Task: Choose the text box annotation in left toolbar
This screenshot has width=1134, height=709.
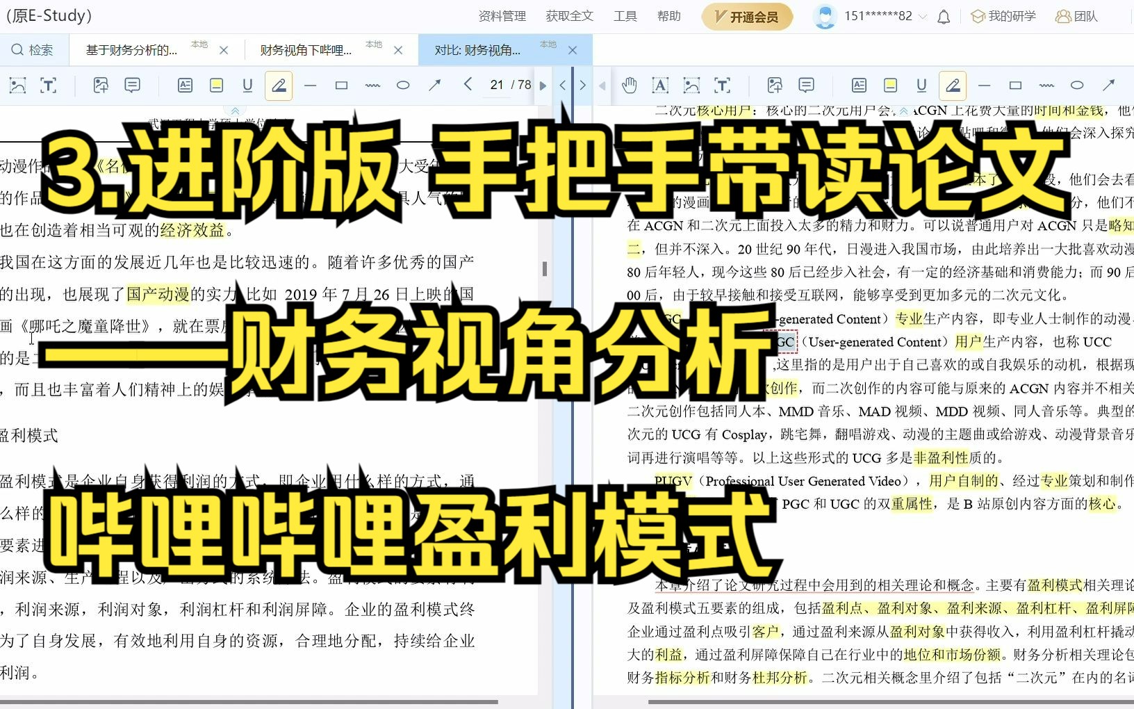Action: 185,85
